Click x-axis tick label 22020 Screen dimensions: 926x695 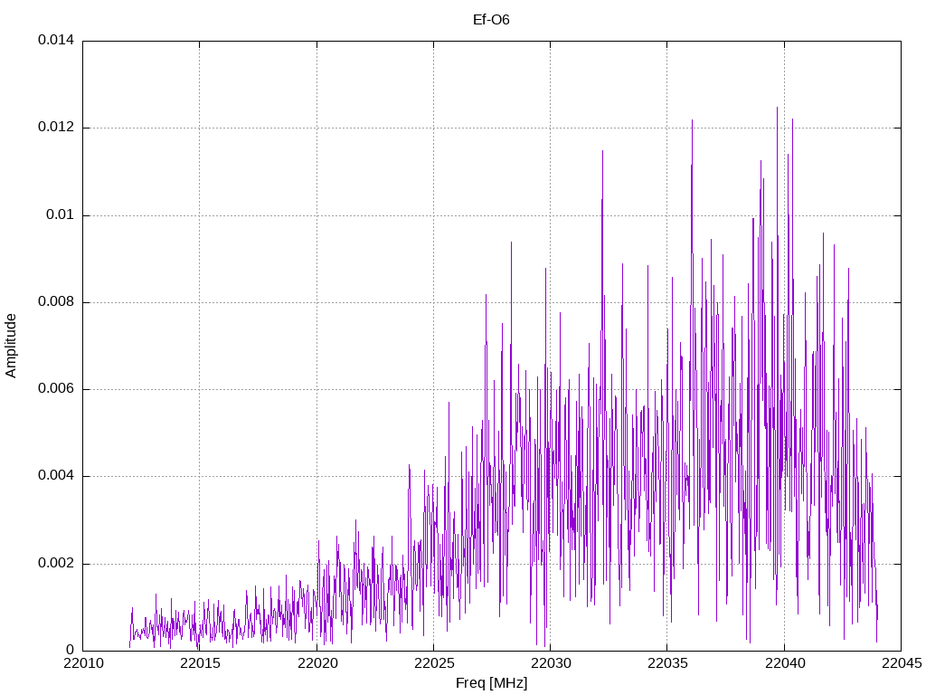[317, 663]
